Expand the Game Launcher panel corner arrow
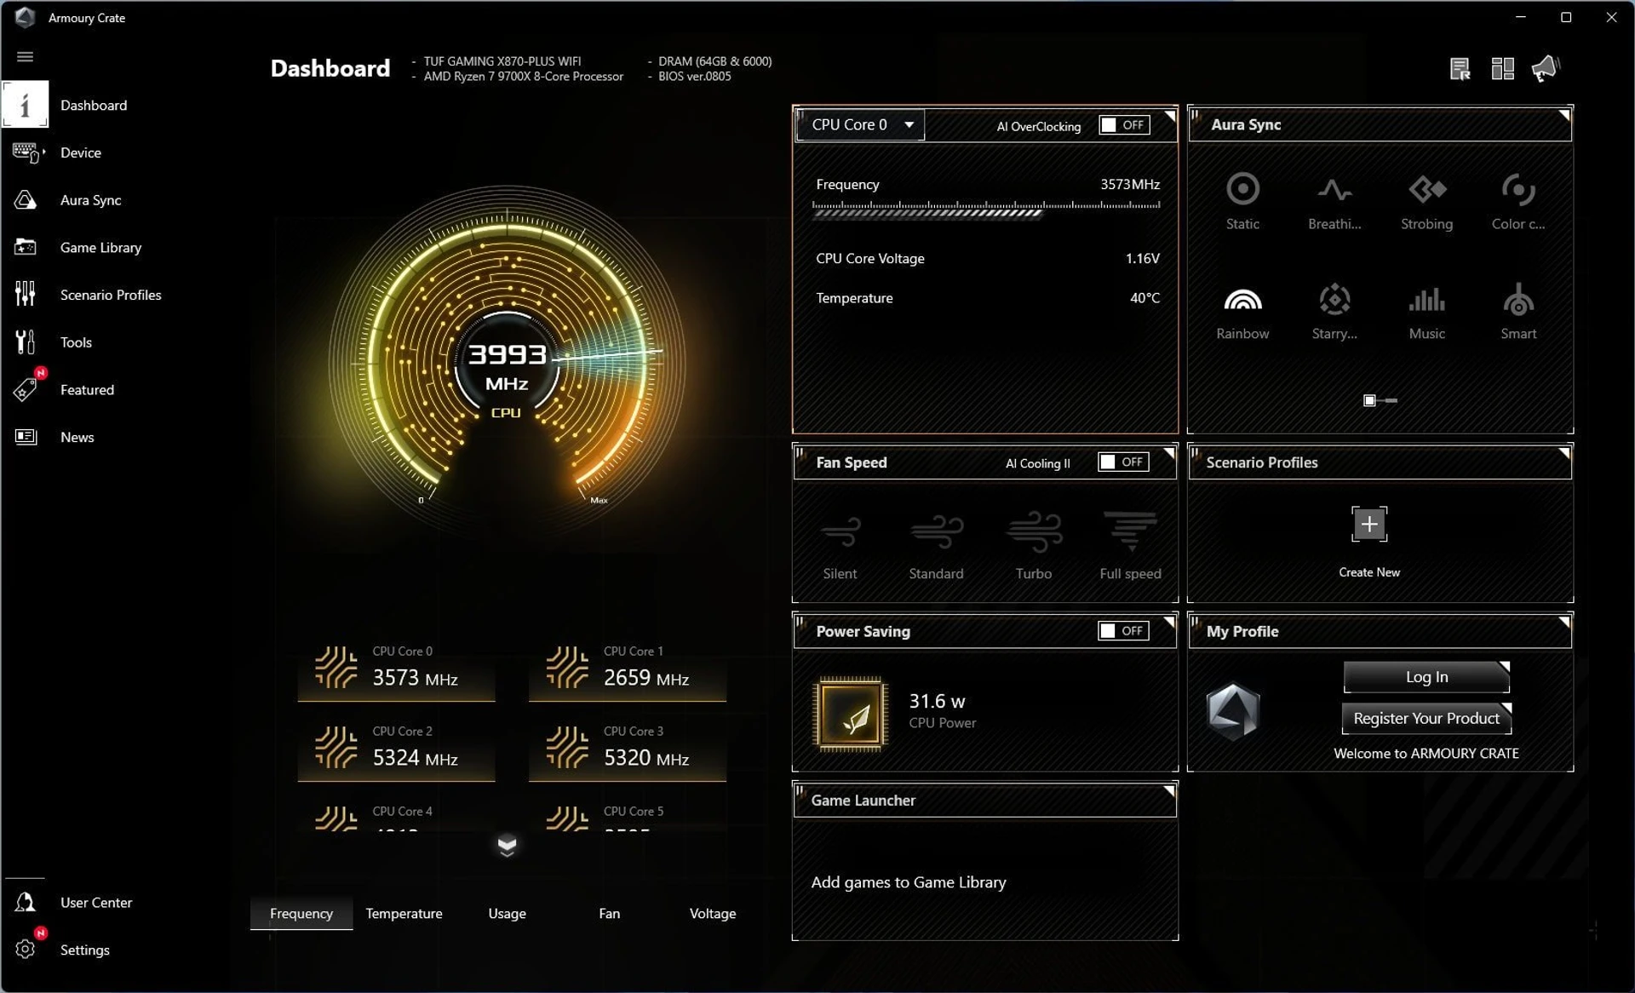Image resolution: width=1635 pixels, height=993 pixels. pos(1169,791)
